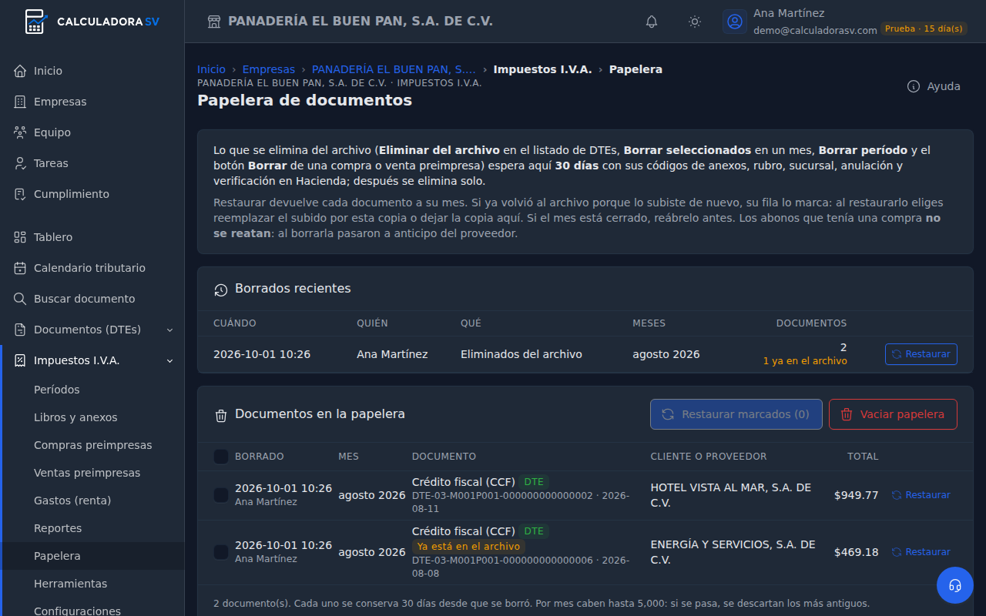Click the Buscar documento magnifier icon

[20, 299]
